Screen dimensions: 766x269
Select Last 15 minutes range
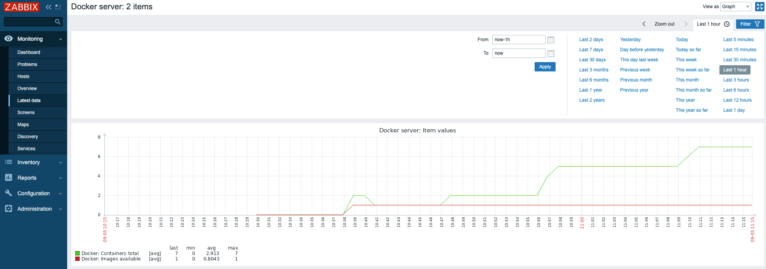pyautogui.click(x=740, y=50)
